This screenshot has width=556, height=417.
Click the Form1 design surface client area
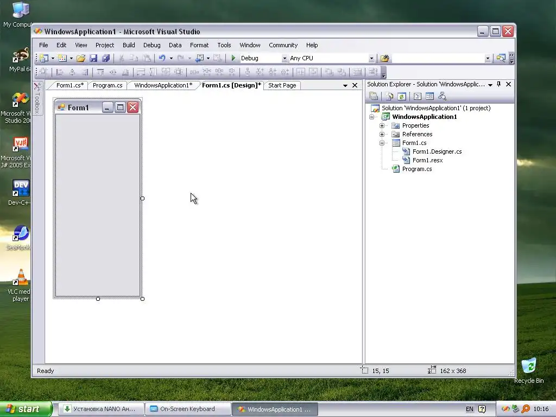pyautogui.click(x=98, y=205)
